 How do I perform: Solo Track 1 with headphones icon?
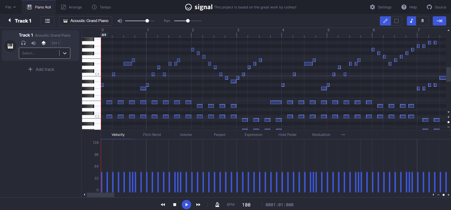pyautogui.click(x=23, y=43)
